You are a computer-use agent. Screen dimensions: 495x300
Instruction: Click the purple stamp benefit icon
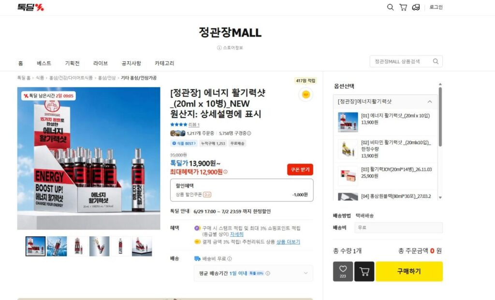tap(197, 228)
